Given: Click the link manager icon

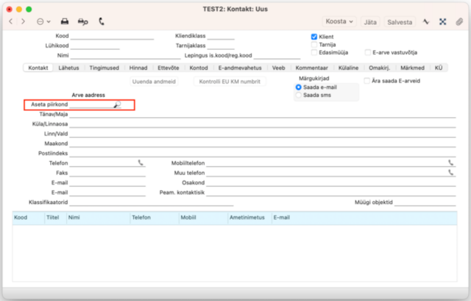Looking at the screenshot, I should tap(443, 21).
